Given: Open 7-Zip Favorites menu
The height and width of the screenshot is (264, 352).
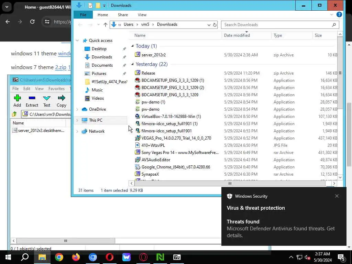Looking at the screenshot, I should point(57,89).
